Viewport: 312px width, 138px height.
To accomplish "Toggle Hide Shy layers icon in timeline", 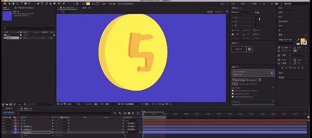I will pos(125,113).
